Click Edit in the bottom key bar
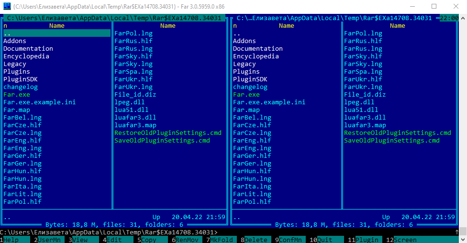This screenshot has height=243, width=467. pyautogui.click(x=114, y=240)
